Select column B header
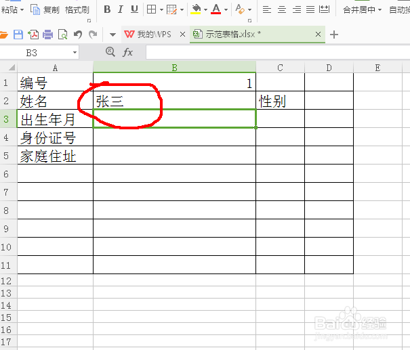410x350 pixels. point(174,68)
